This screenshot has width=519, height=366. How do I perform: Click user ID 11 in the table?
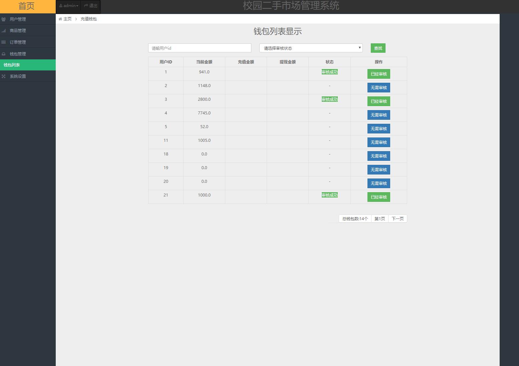point(166,140)
